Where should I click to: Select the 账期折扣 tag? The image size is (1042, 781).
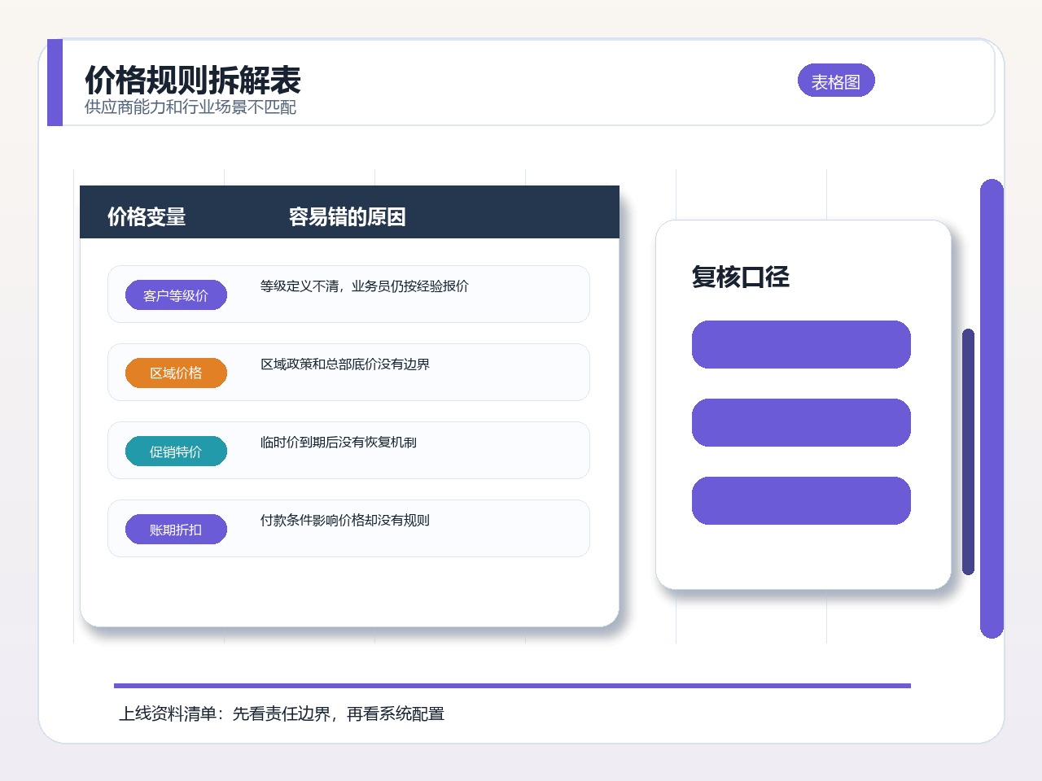click(176, 530)
